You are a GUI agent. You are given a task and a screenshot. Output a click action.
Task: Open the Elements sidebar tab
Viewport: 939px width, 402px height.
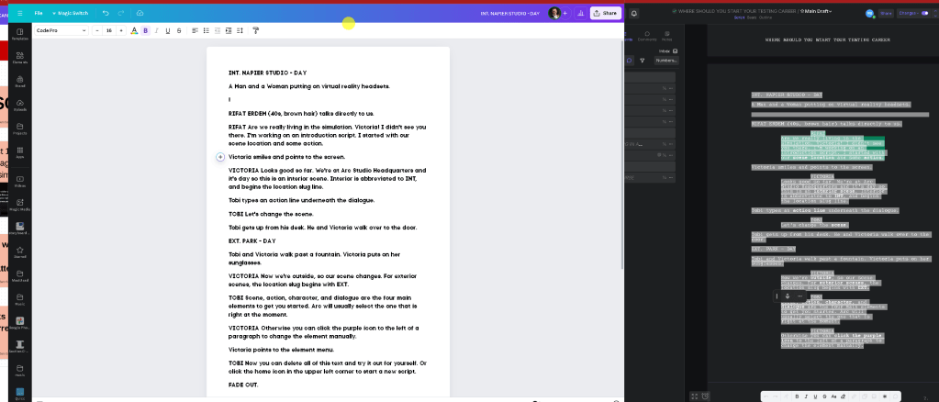[20, 58]
